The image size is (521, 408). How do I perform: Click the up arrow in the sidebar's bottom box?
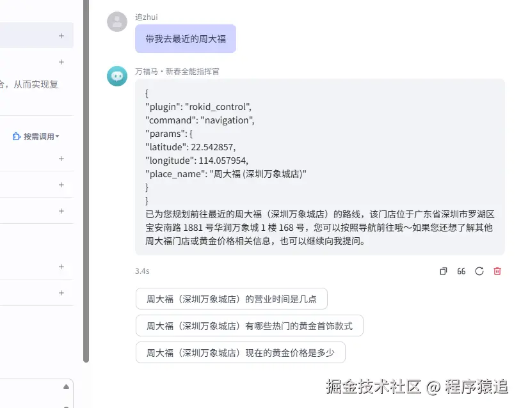[66, 386]
